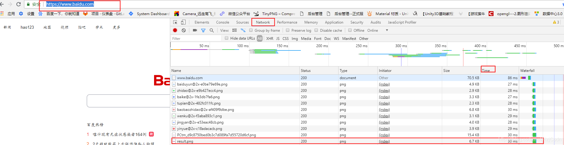Click the Baidu search input box
564x145 pixels.
(129, 101)
